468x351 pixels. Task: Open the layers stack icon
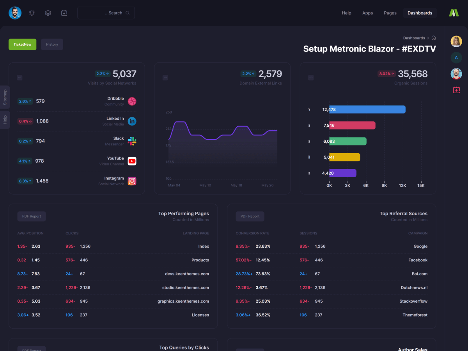pos(48,13)
